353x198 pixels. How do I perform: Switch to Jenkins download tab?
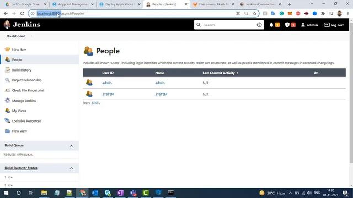point(260,4)
